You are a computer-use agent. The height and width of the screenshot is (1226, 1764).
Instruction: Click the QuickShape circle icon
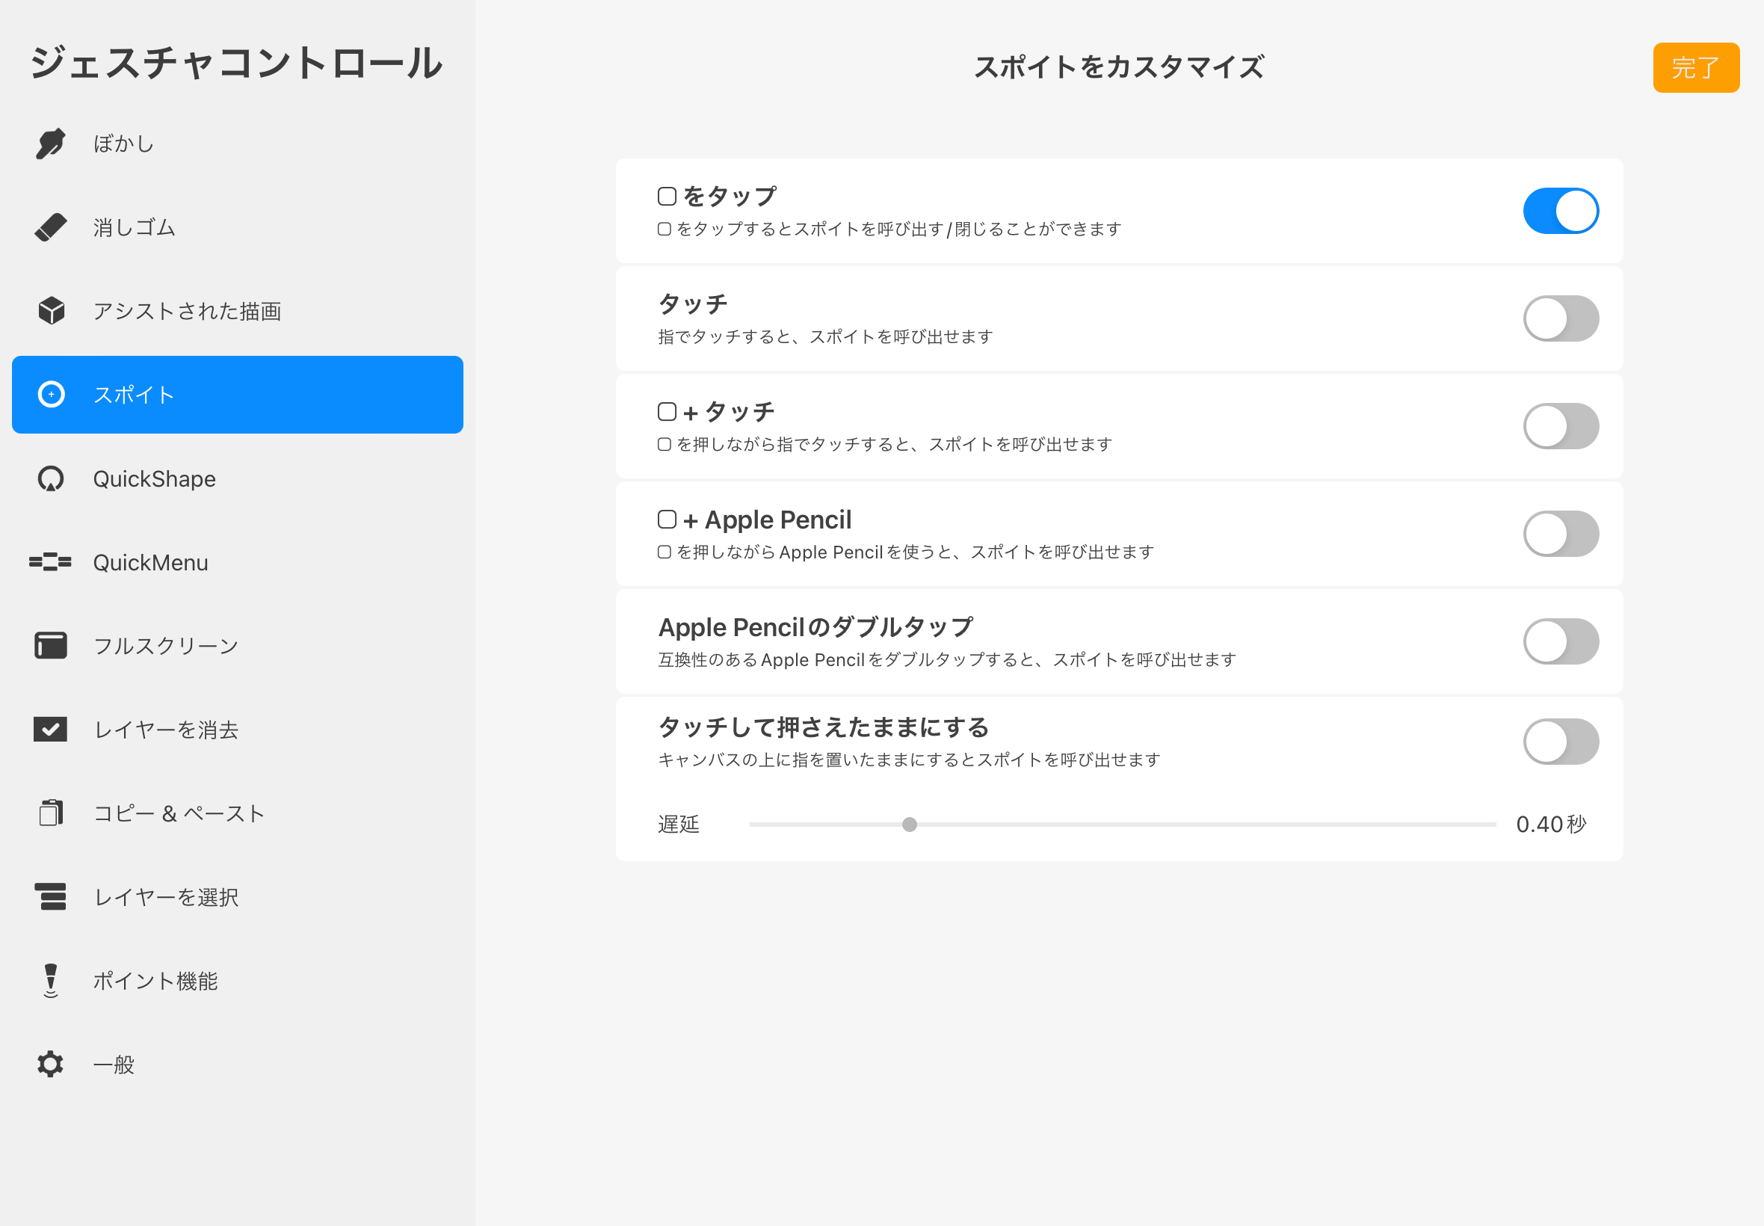[x=51, y=478]
